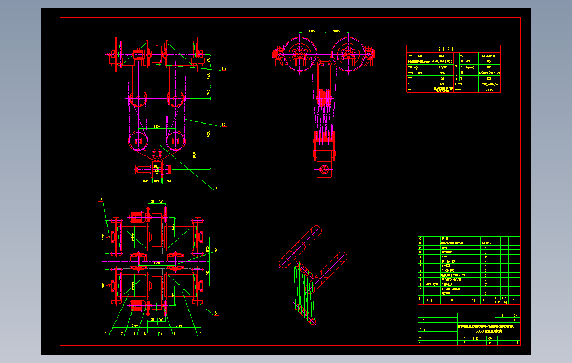
Task: Pick part callout number 9 beside plan view
Action: pyautogui.click(x=216, y=251)
